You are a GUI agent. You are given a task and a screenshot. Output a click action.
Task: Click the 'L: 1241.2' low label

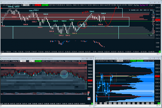click(151, 35)
